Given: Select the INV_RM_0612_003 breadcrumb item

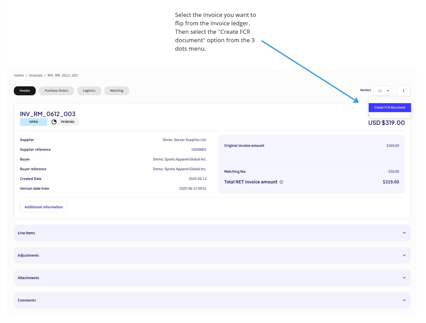Looking at the screenshot, I should 62,75.
